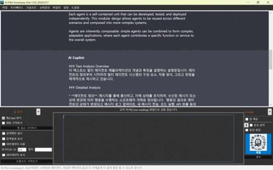
Task: Click the 프롬프트 가져오기 button
Action: coord(26,161)
